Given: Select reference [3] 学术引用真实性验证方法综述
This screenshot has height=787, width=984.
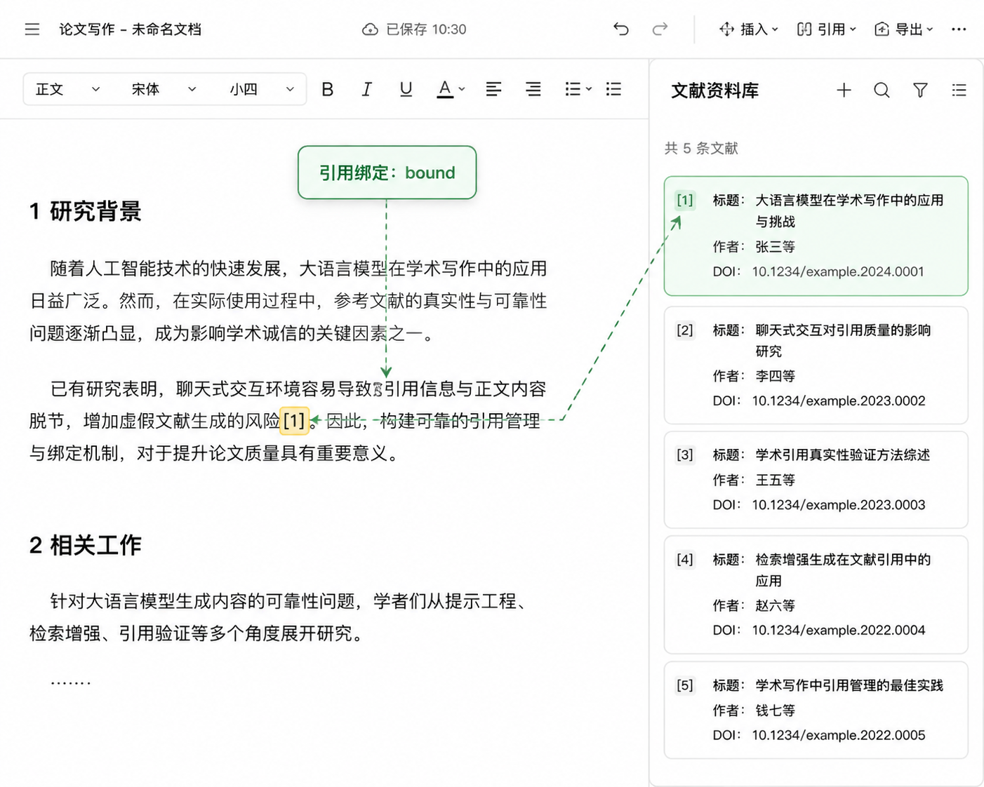Looking at the screenshot, I should click(816, 480).
